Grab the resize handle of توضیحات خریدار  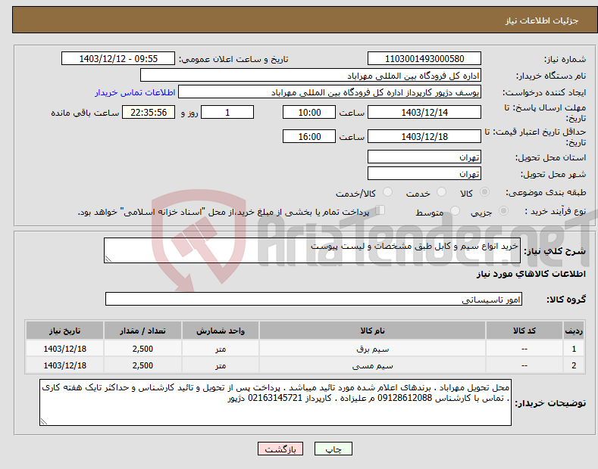click(44, 421)
